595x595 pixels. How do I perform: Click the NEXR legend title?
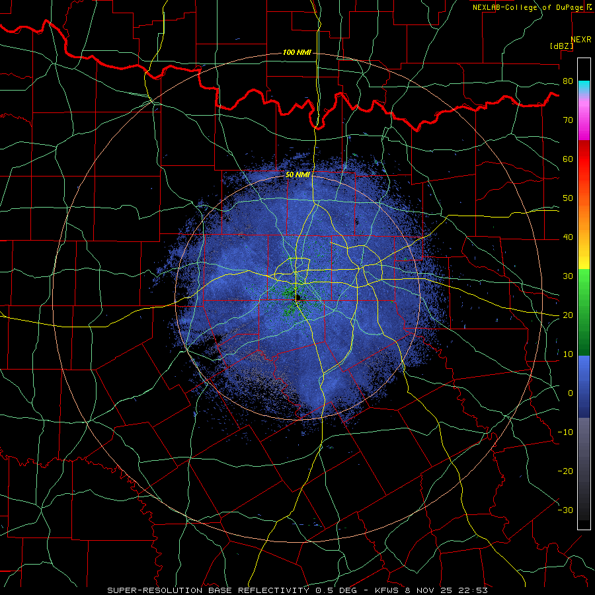581,40
